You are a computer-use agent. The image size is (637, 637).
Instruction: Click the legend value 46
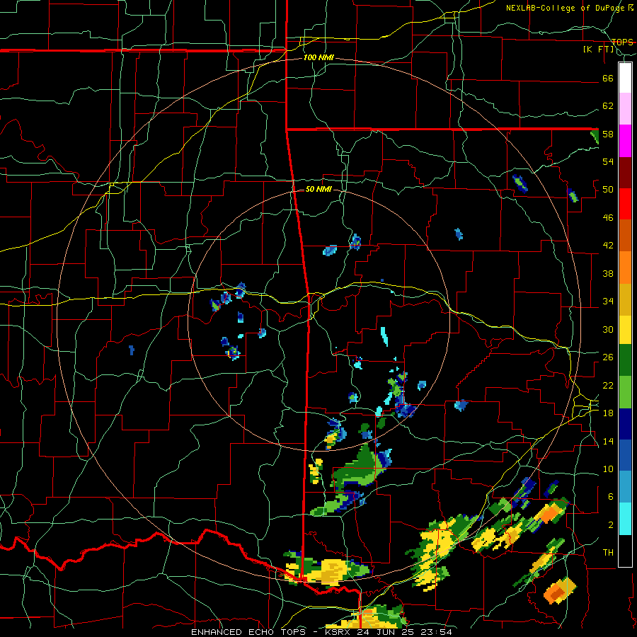pos(608,218)
